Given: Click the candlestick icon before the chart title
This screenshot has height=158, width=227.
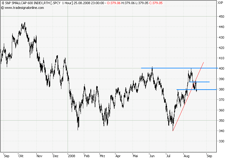Looking at the screenshot, I should coord(3,3).
